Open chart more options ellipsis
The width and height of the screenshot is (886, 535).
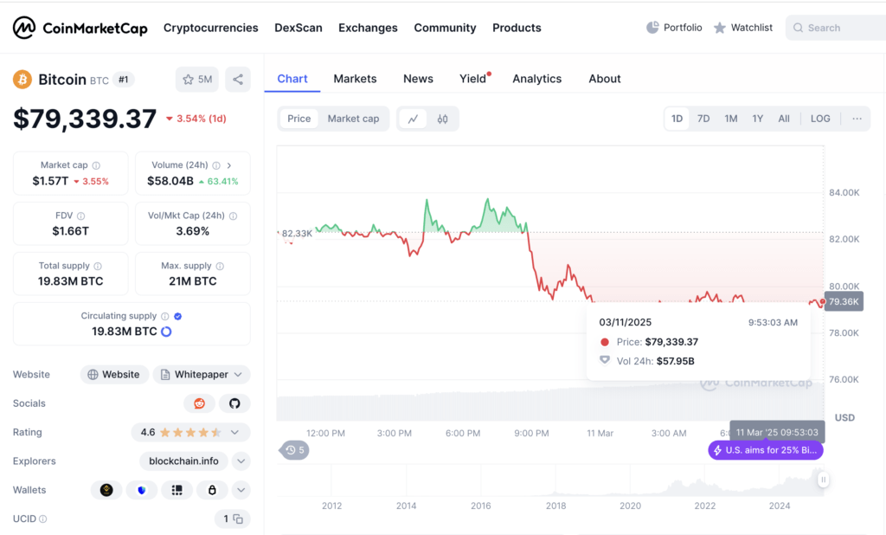857,119
